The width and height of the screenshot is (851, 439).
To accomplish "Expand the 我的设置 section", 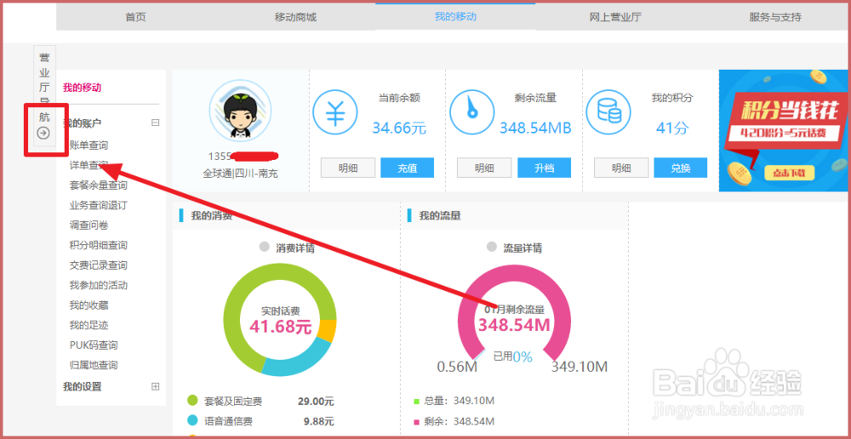I will pyautogui.click(x=155, y=386).
